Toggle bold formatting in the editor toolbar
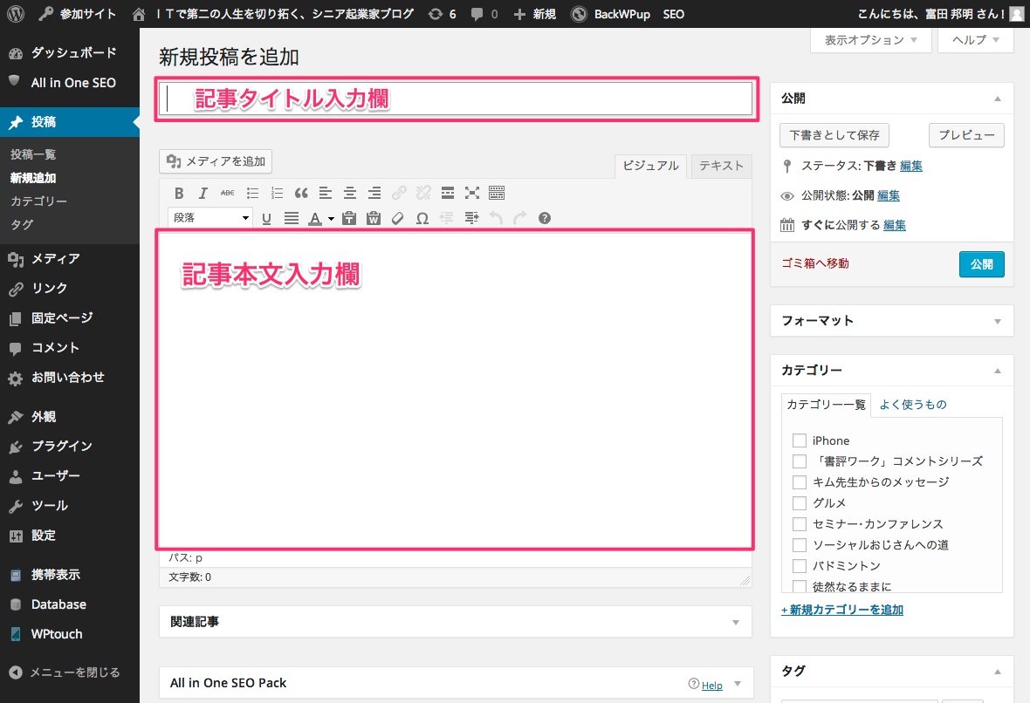 (179, 193)
